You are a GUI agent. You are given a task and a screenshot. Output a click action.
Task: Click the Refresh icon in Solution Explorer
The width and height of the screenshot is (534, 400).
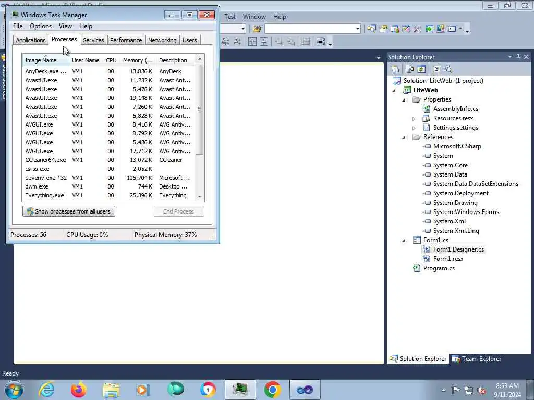point(421,69)
